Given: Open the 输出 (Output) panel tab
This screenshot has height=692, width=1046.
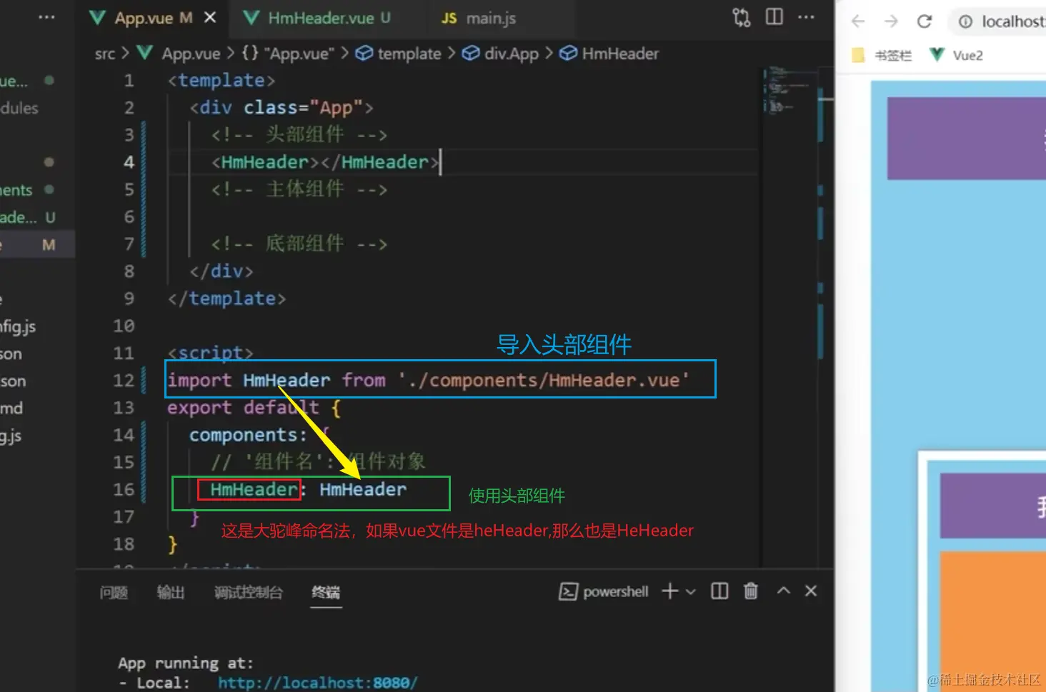Looking at the screenshot, I should coord(171,593).
